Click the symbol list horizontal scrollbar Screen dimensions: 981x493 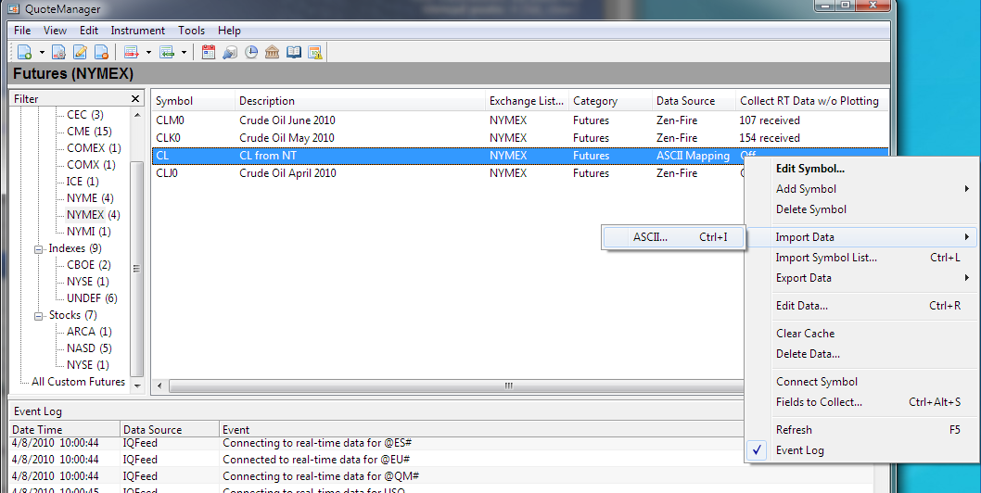[x=455, y=386]
